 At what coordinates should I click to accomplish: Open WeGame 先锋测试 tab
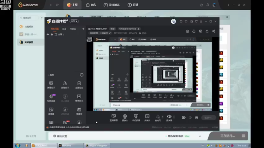coord(112,5)
